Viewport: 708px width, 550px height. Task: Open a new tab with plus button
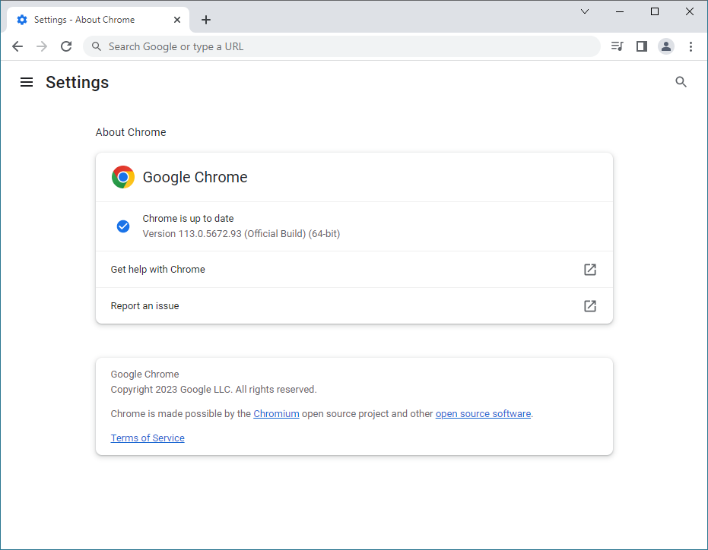click(206, 20)
